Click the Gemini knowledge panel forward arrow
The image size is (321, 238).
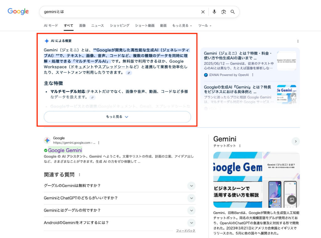pos(295,141)
